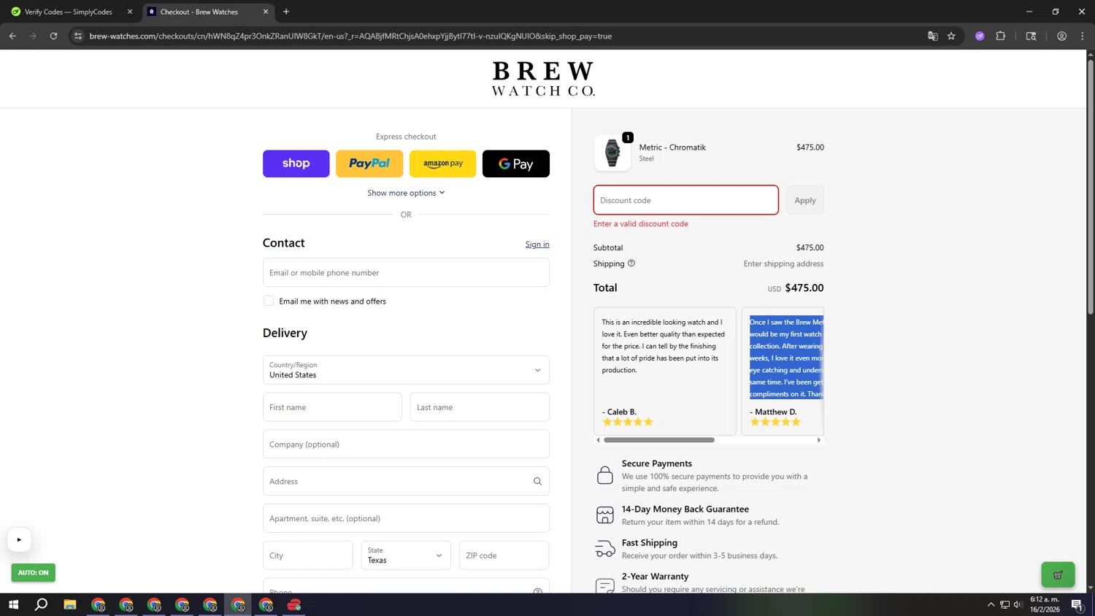1095x616 pixels.
Task: Choose Amazon Pay express checkout
Action: pyautogui.click(x=442, y=163)
